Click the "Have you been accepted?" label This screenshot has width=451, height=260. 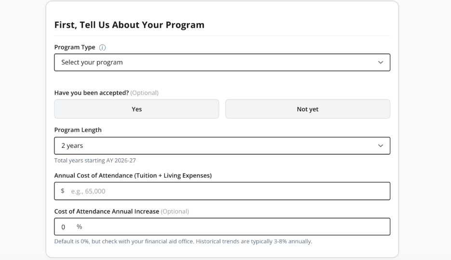pyautogui.click(x=92, y=93)
